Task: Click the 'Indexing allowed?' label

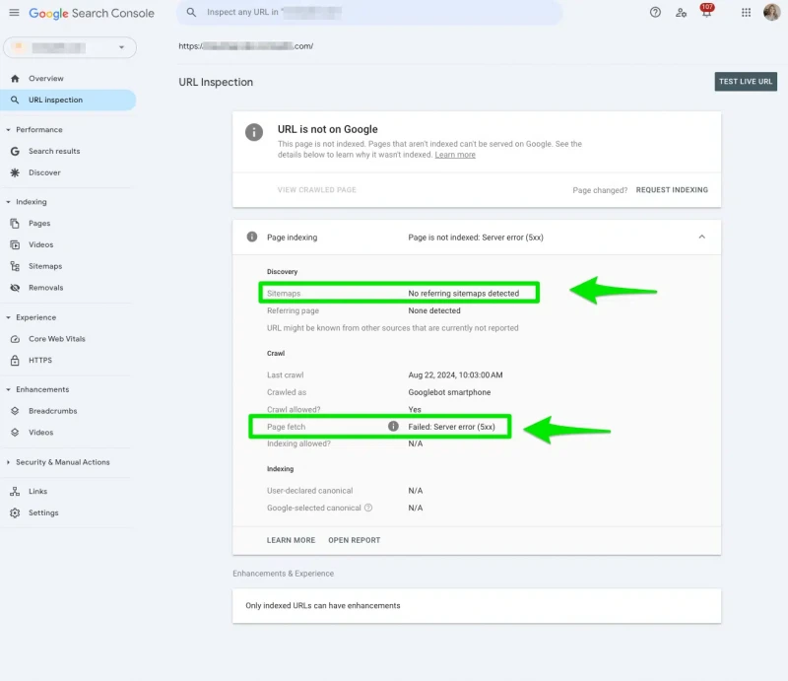Action: click(298, 443)
